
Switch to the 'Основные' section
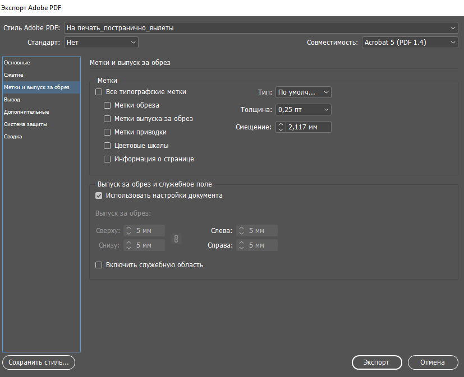42,63
